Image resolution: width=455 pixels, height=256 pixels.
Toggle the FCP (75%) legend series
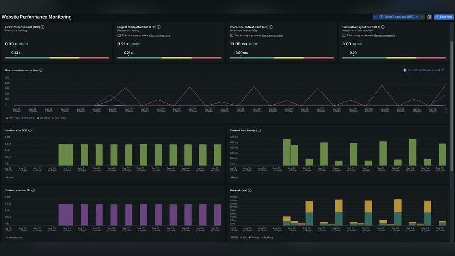coord(13,118)
